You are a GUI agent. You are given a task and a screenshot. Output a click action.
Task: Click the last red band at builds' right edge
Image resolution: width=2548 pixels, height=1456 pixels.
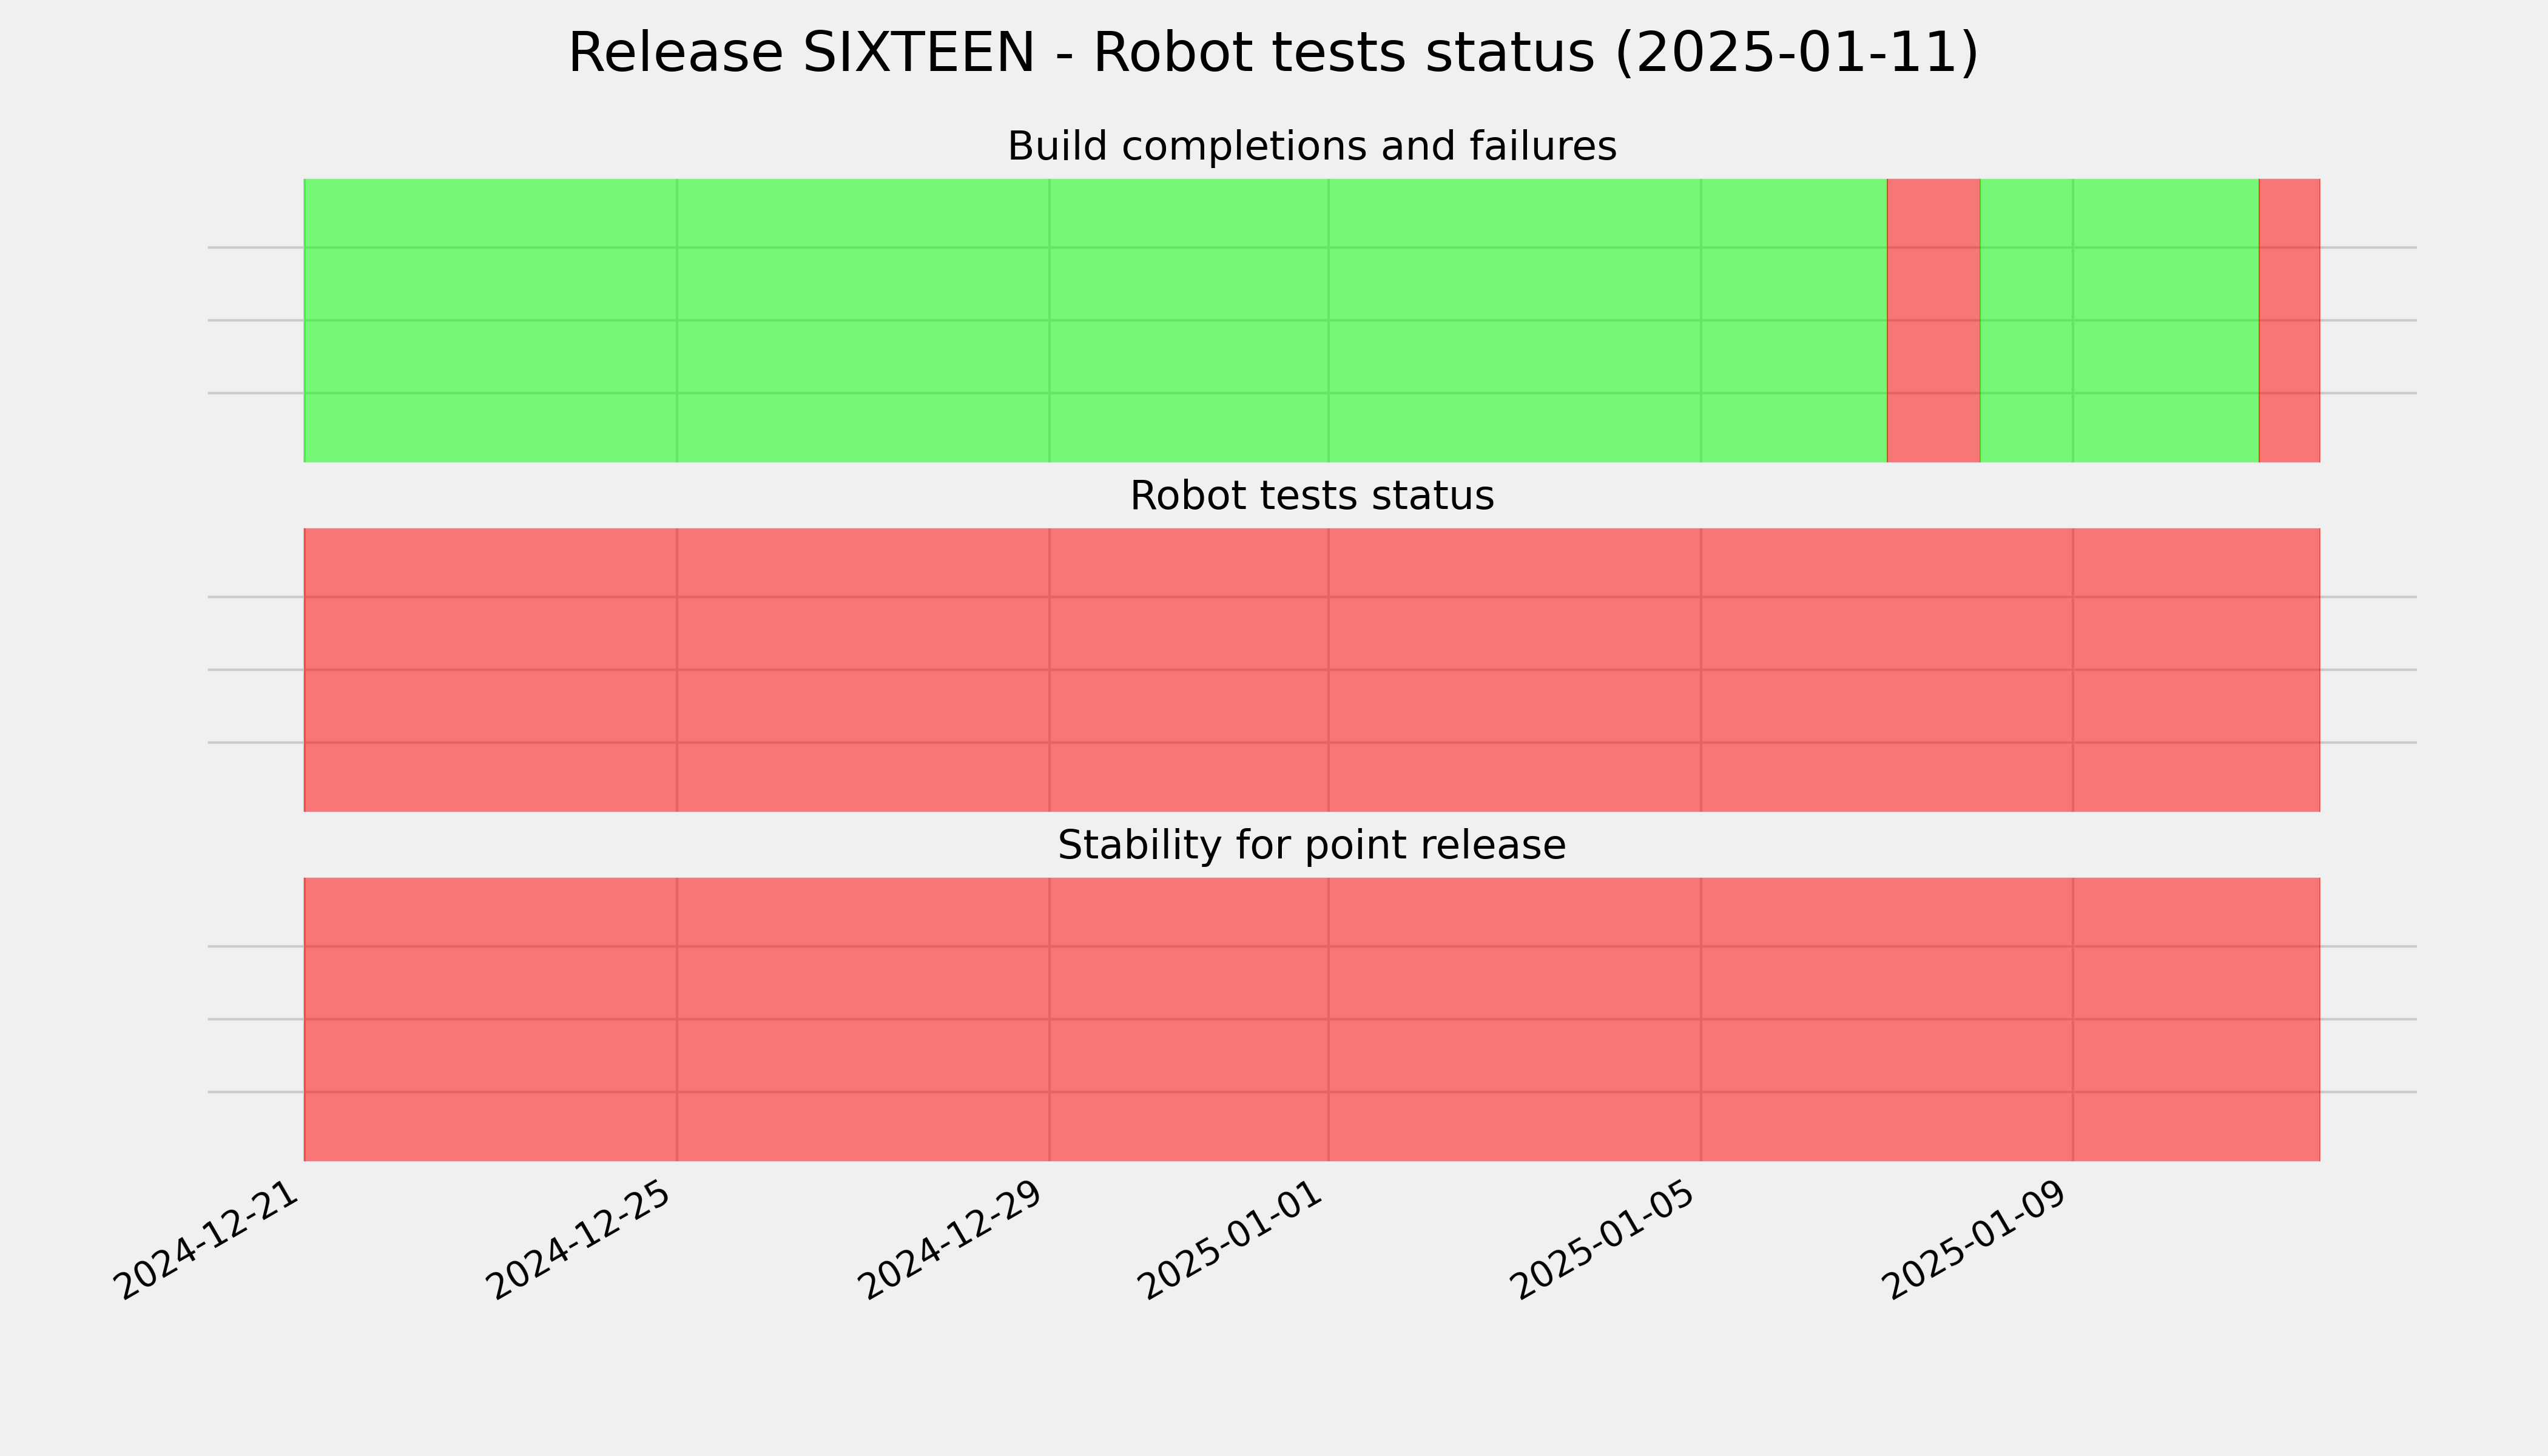coord(2289,320)
